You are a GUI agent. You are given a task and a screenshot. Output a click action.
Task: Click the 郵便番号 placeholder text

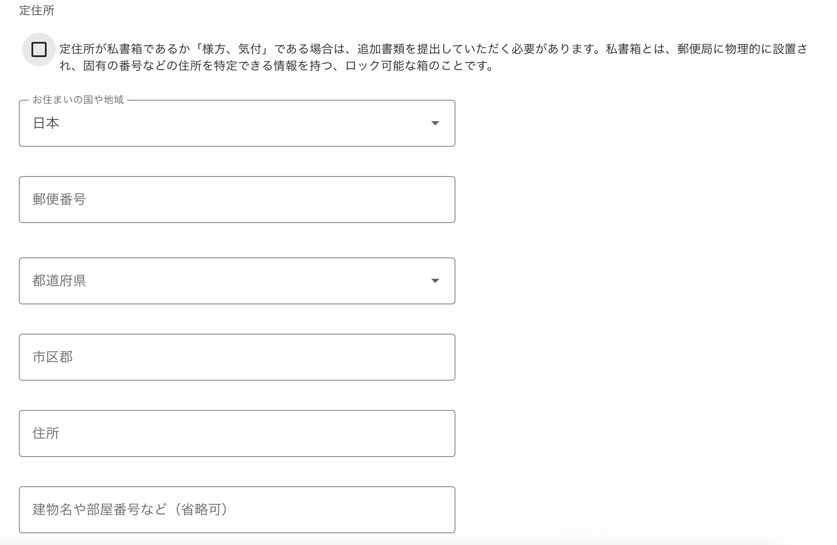pyautogui.click(x=59, y=199)
